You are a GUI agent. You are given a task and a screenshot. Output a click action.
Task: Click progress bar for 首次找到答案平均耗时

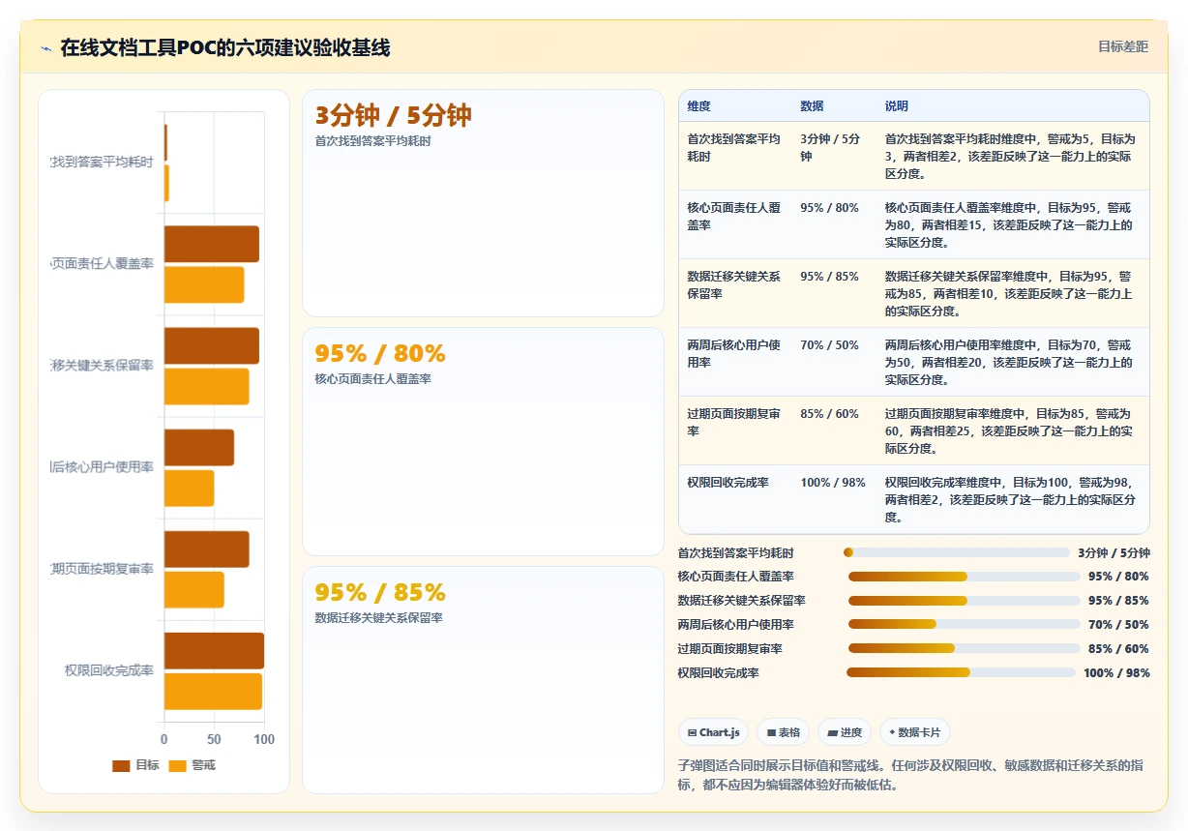click(956, 552)
